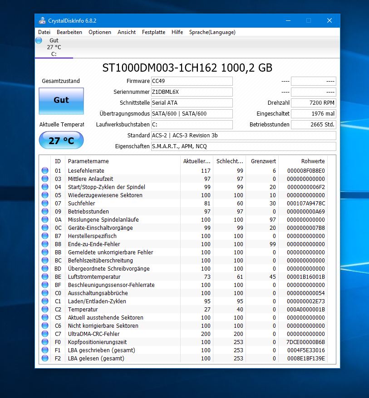Viewport: 369px width, 398px height.
Task: Open the Festplatte menu
Action: (153, 32)
